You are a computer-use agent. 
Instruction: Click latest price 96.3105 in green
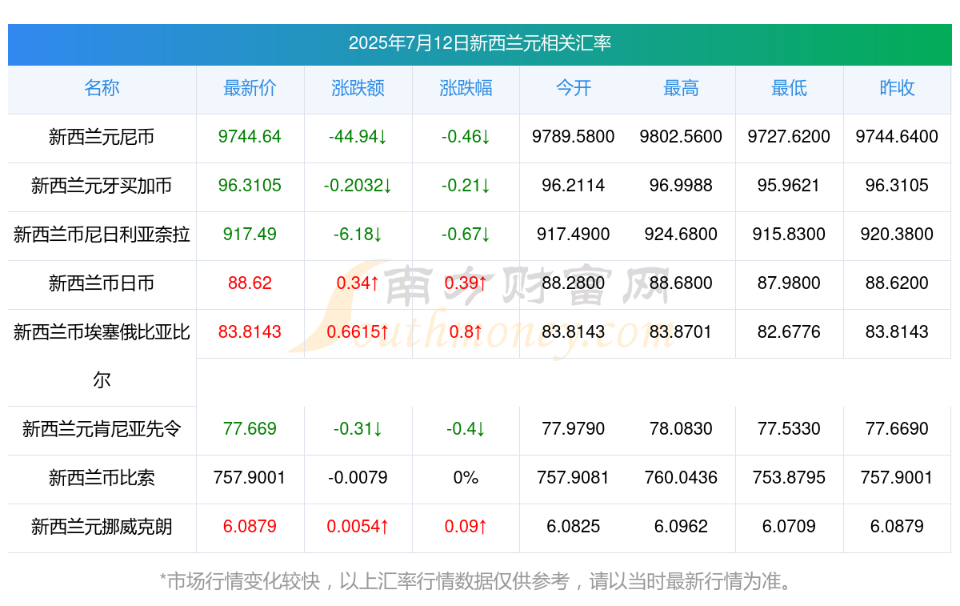click(x=250, y=186)
